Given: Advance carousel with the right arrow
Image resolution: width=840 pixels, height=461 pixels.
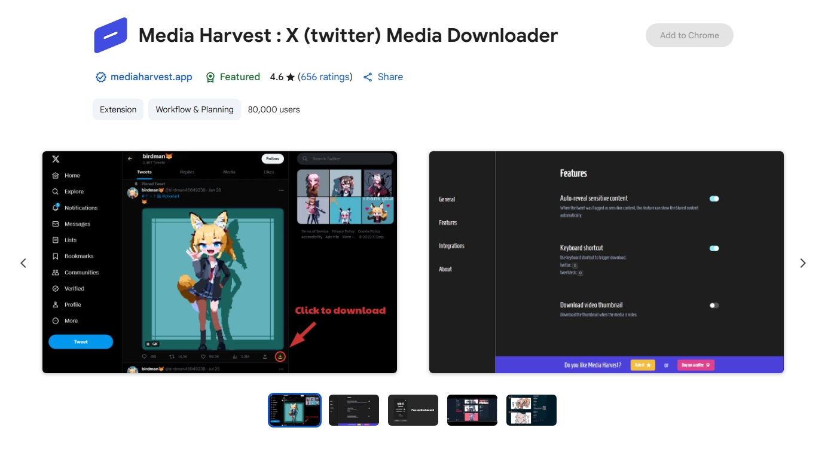Looking at the screenshot, I should pyautogui.click(x=803, y=263).
